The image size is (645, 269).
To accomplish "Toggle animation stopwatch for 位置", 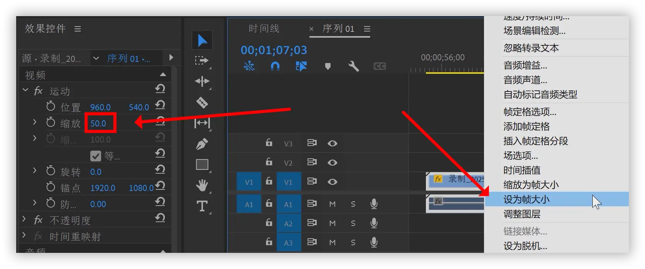I will [51, 106].
